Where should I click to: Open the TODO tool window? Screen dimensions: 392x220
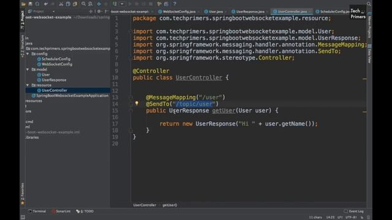(x=85, y=211)
